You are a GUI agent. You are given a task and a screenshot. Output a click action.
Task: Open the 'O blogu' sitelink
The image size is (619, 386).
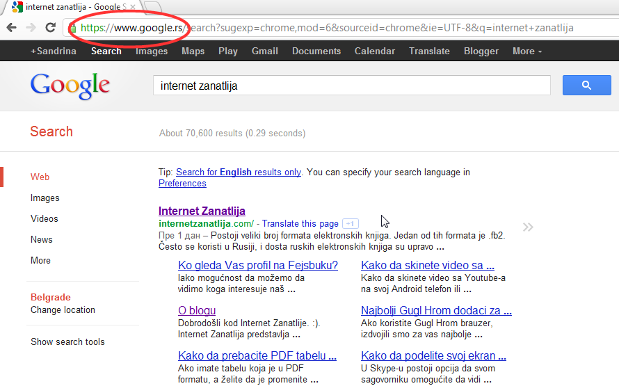[x=197, y=311]
